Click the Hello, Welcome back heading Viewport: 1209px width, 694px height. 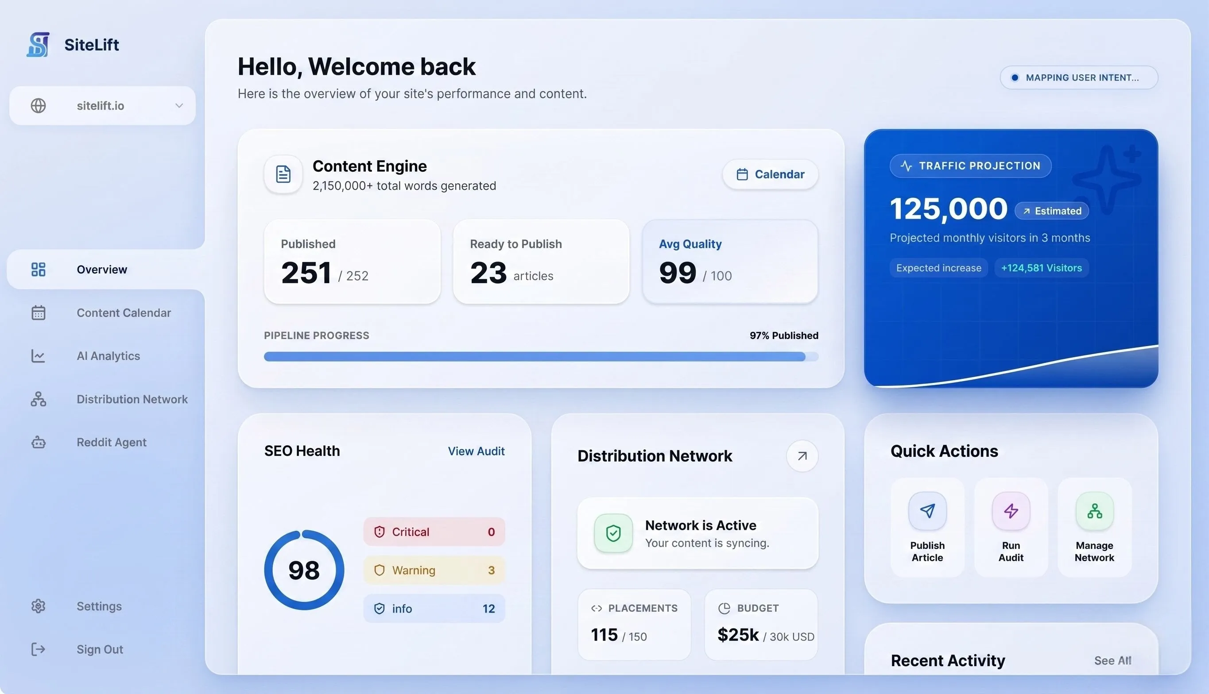[356, 66]
